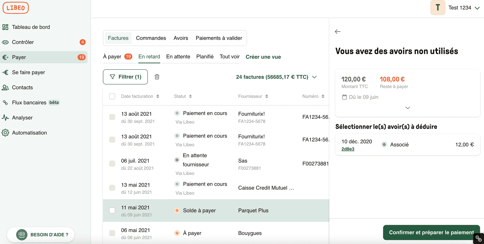This screenshot has width=484, height=244.
Task: Open the Contacts page
Action: [x=22, y=87]
